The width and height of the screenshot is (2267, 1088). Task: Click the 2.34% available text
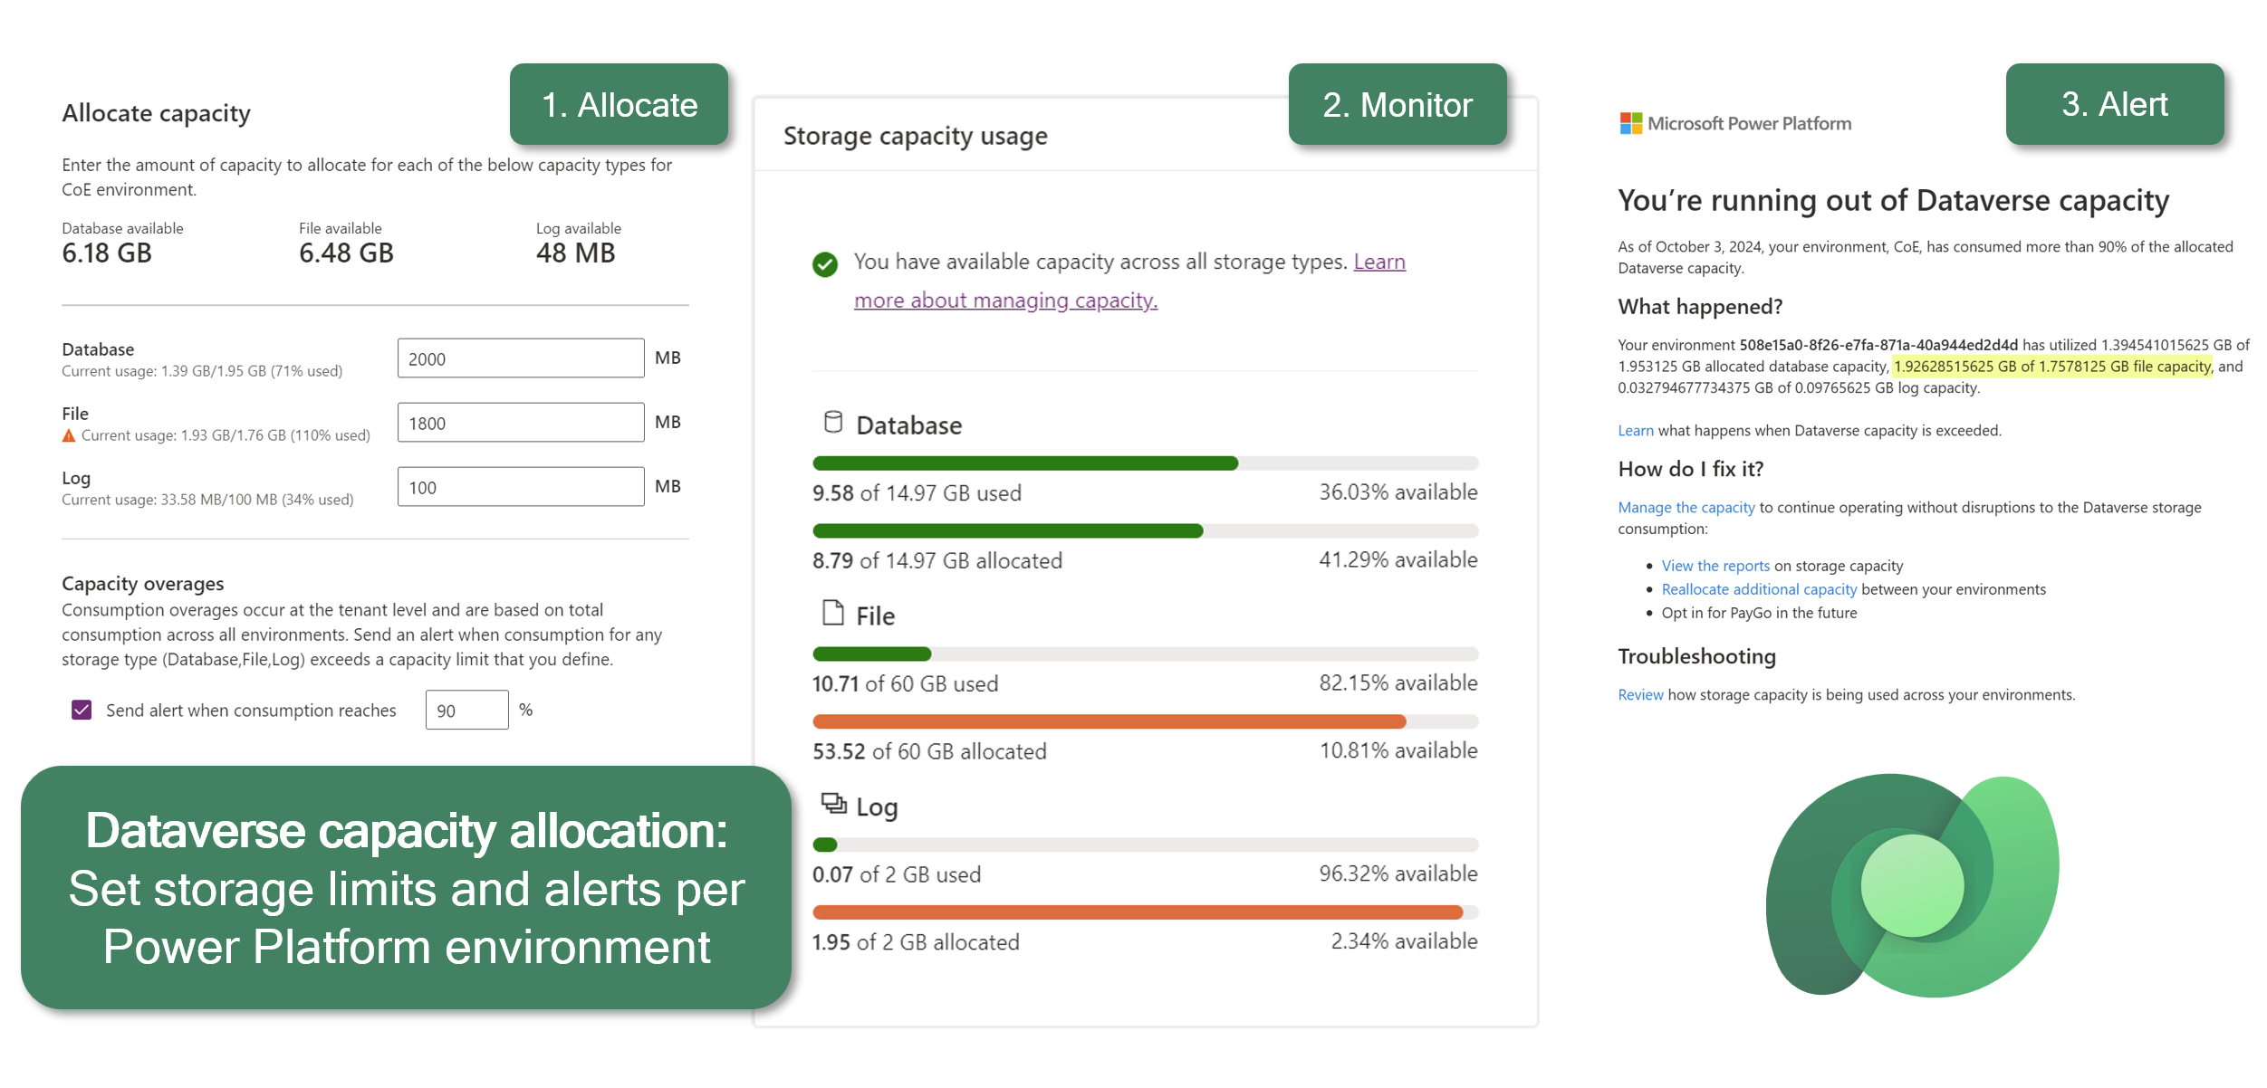(x=1404, y=942)
